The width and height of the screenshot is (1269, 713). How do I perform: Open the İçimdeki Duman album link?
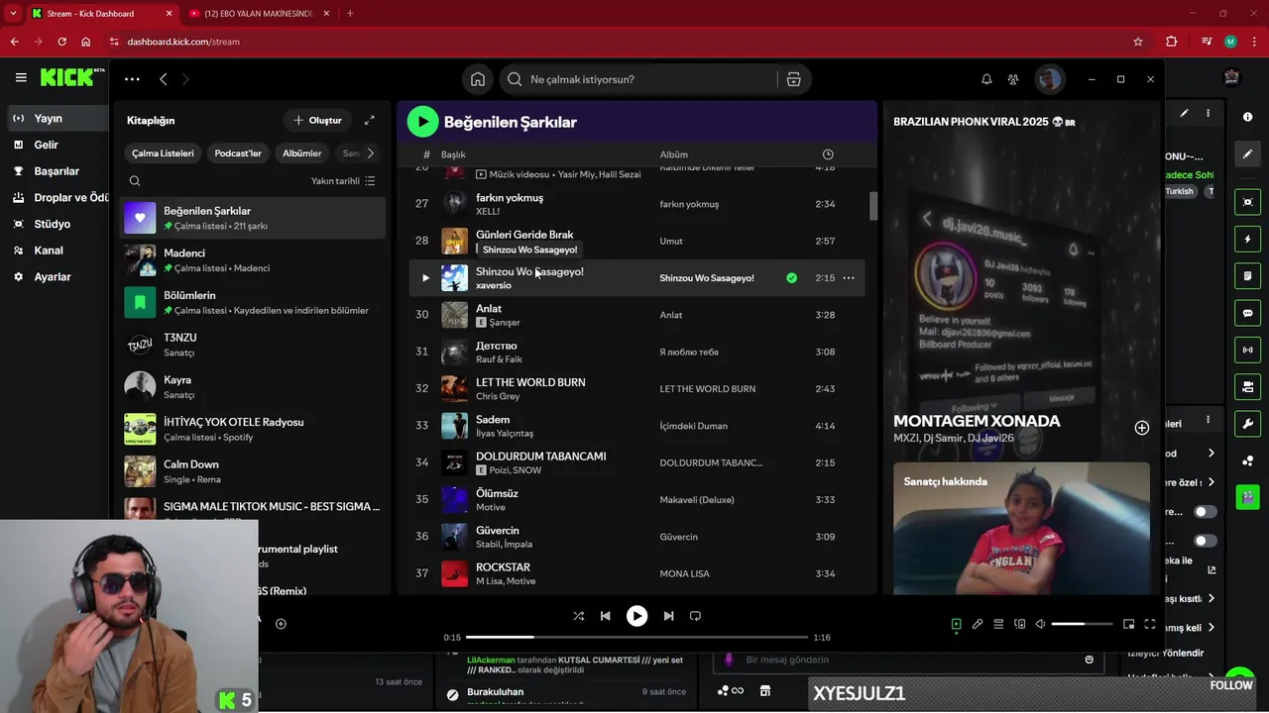coord(693,426)
